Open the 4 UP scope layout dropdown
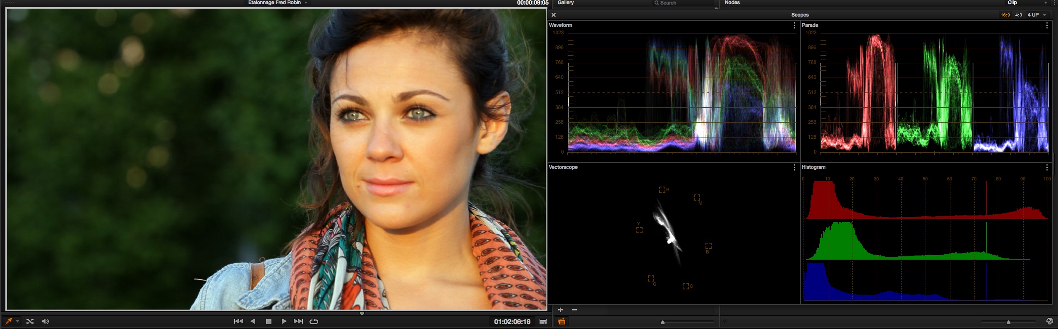This screenshot has height=329, width=1058. pyautogui.click(x=1036, y=15)
